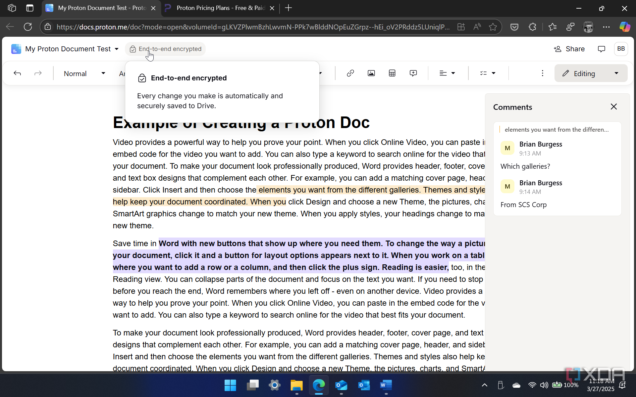Click the End-to-end encrypted badge
The image size is (636, 397).
tap(165, 49)
